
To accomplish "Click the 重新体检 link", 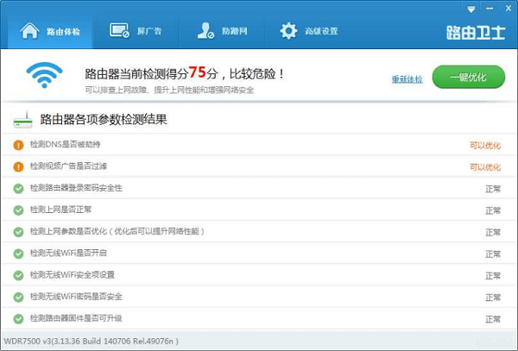I will [x=407, y=78].
